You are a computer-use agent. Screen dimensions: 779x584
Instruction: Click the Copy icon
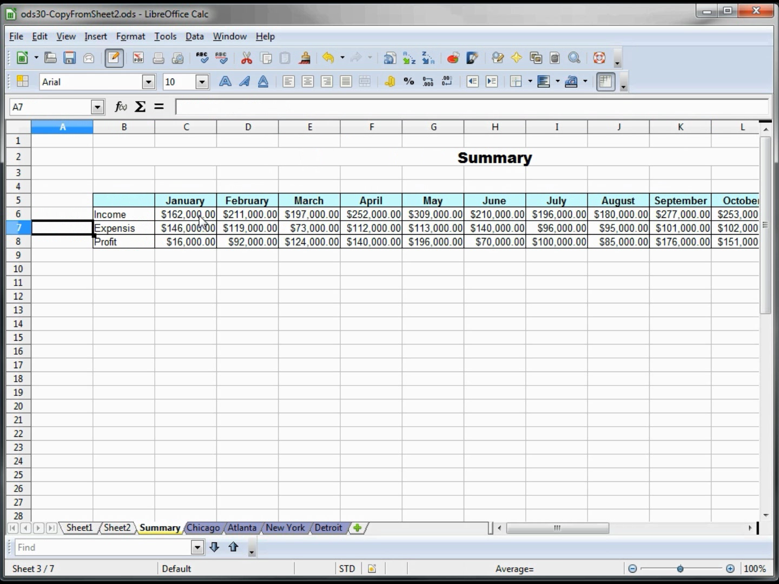(266, 58)
